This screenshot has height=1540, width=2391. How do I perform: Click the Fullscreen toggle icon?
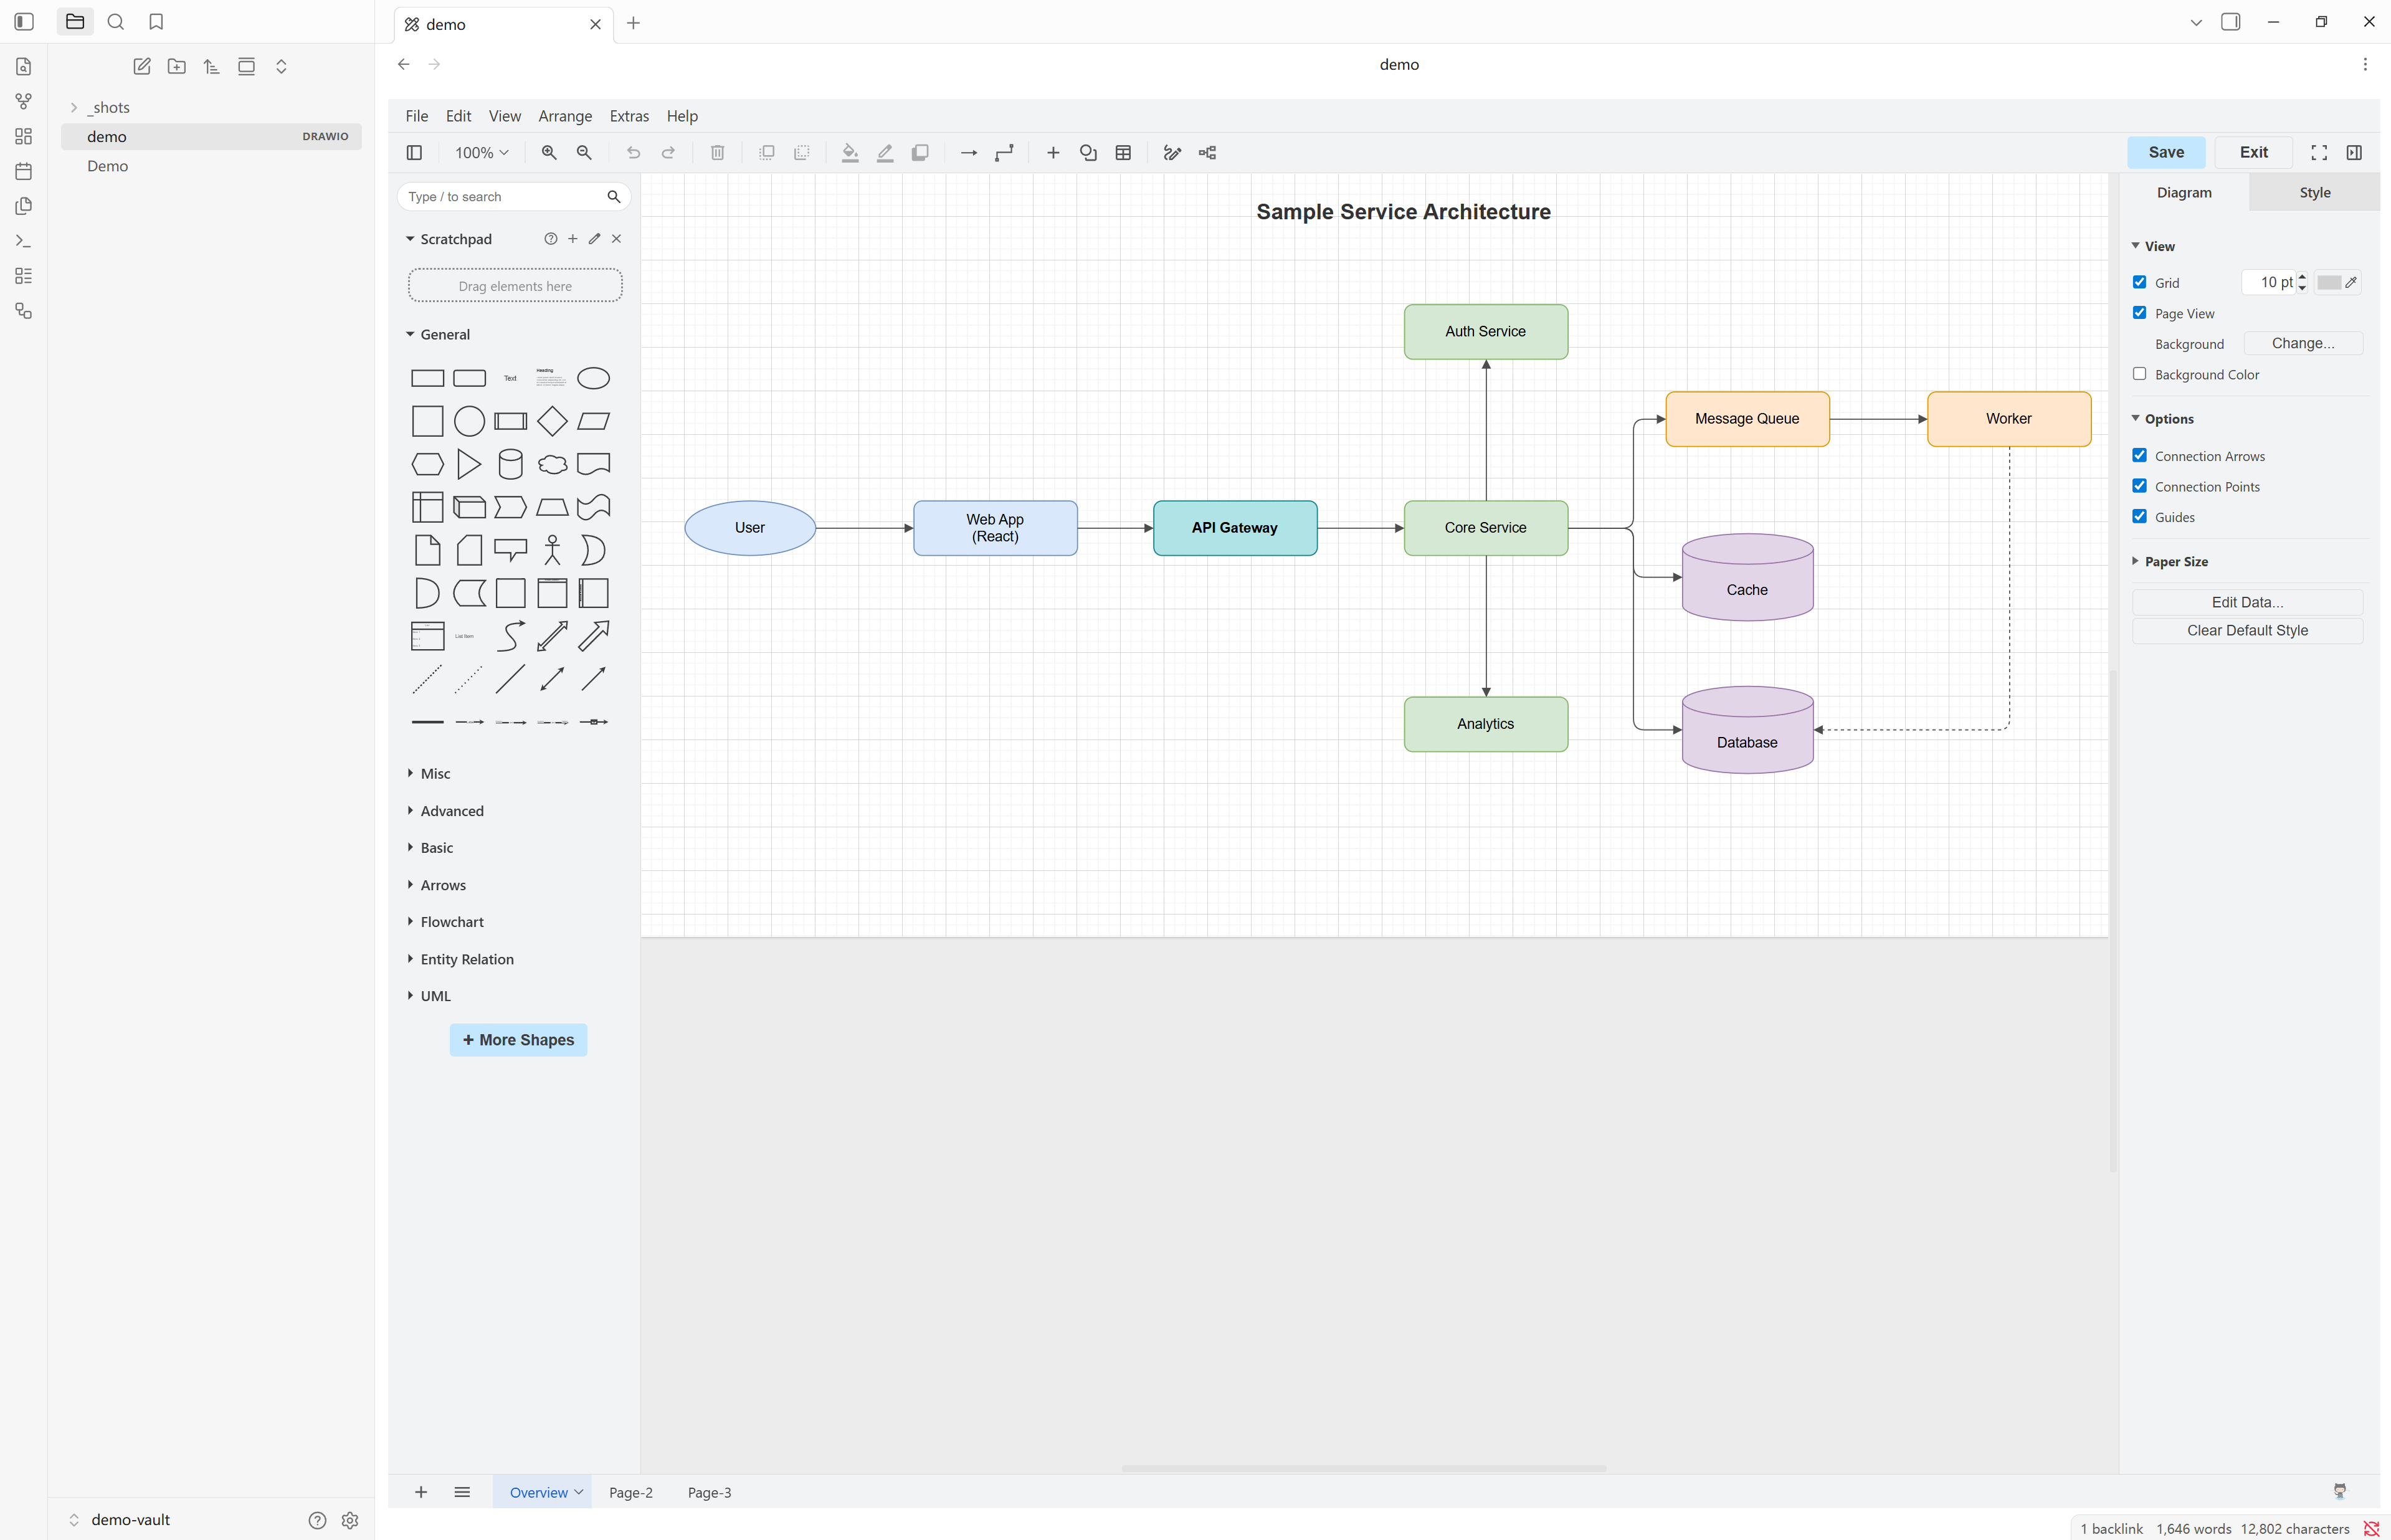[2319, 153]
